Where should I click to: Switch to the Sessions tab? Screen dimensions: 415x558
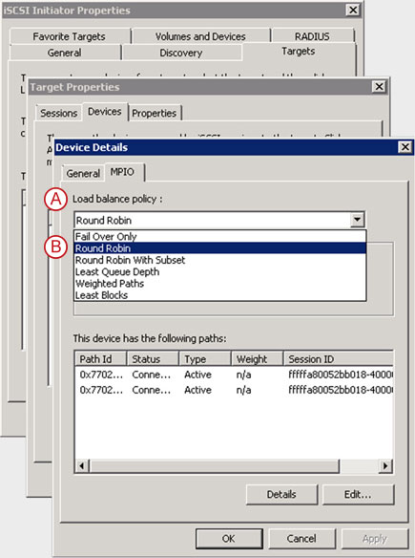point(58,113)
